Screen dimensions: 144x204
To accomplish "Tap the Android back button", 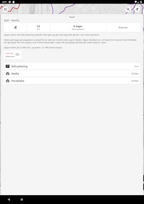I will [x=9, y=200].
